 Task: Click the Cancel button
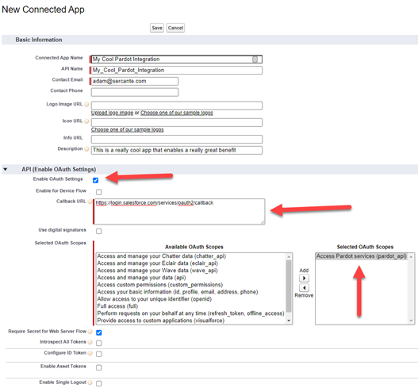click(x=175, y=28)
